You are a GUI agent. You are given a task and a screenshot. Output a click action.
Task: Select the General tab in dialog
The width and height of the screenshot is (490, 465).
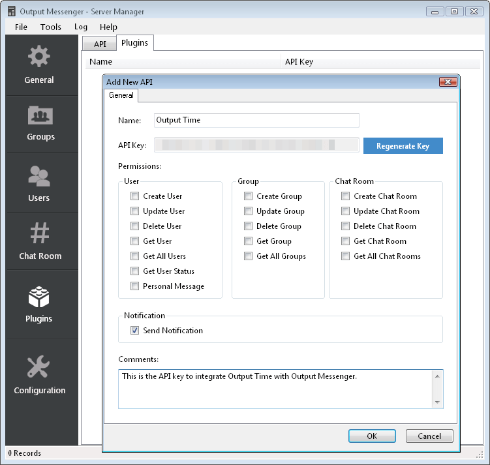click(x=121, y=95)
